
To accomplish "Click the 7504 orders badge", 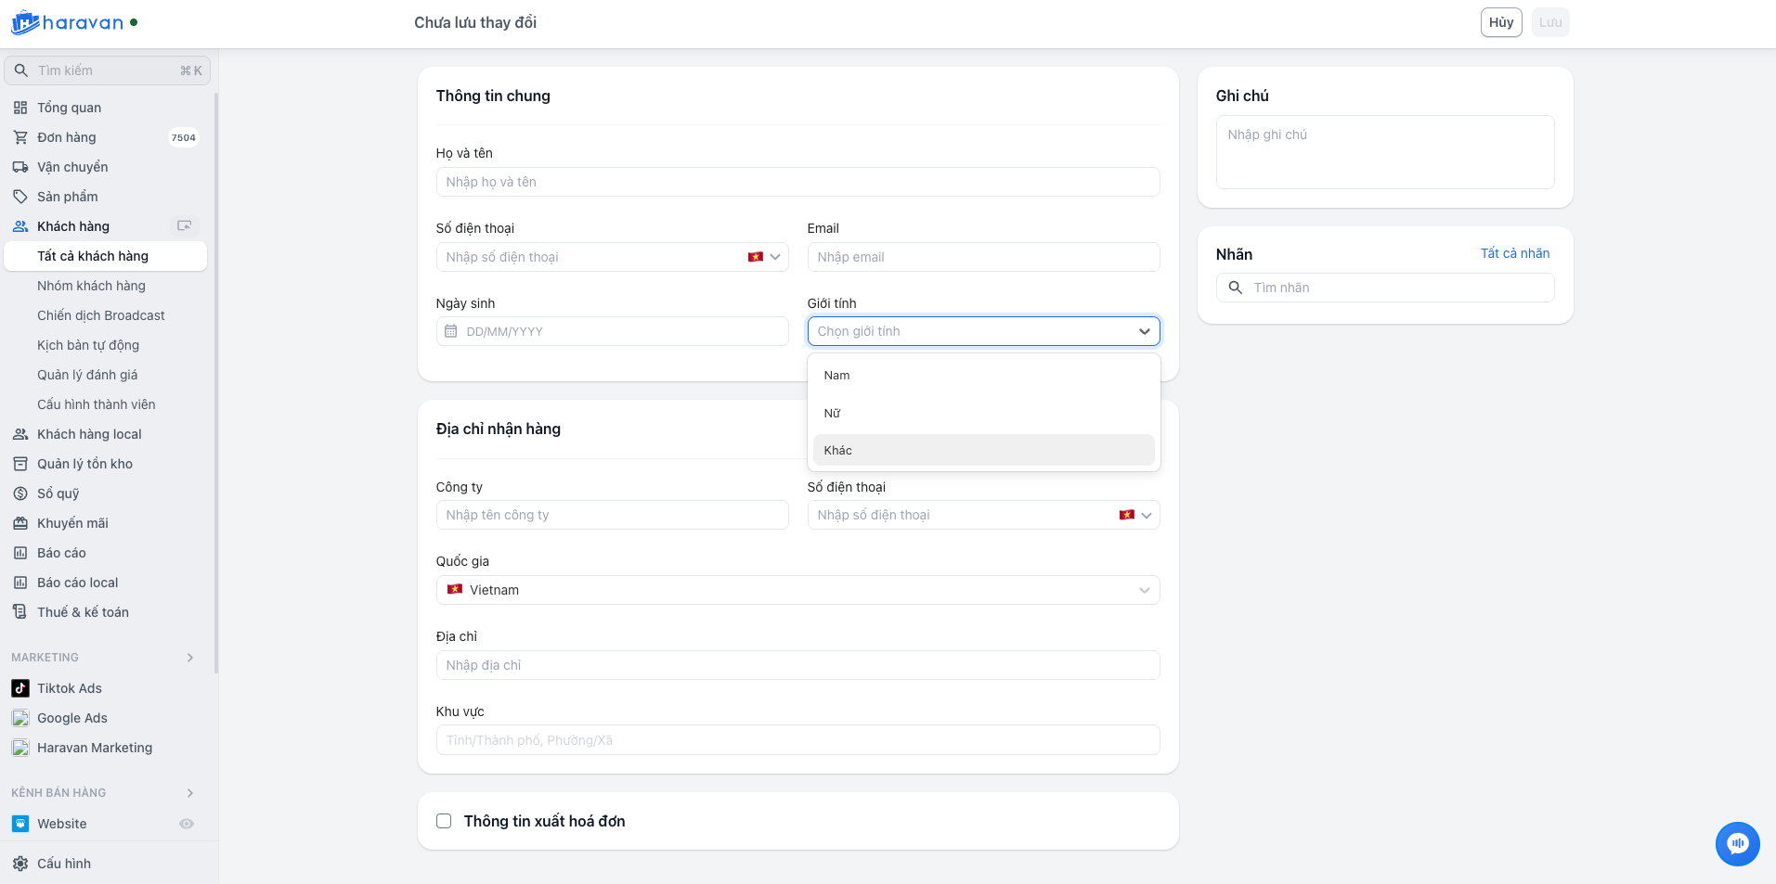I will (x=184, y=137).
